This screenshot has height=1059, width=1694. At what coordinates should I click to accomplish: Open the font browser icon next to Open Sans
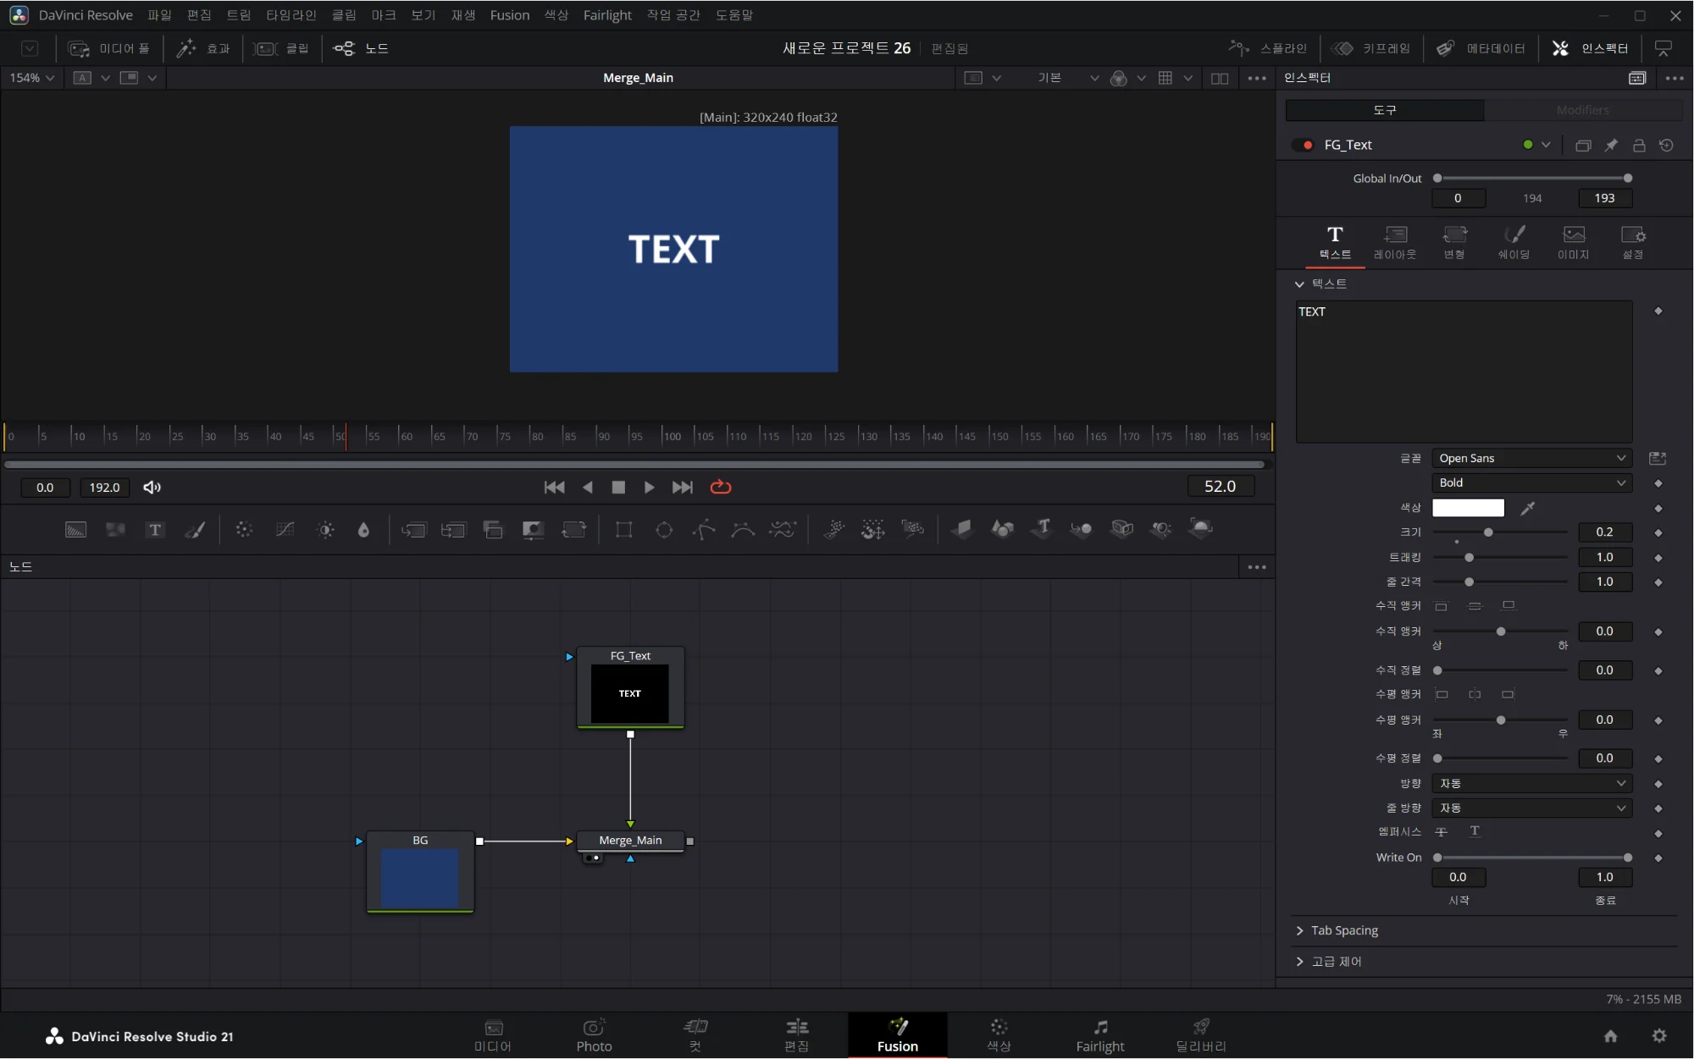[x=1658, y=458]
